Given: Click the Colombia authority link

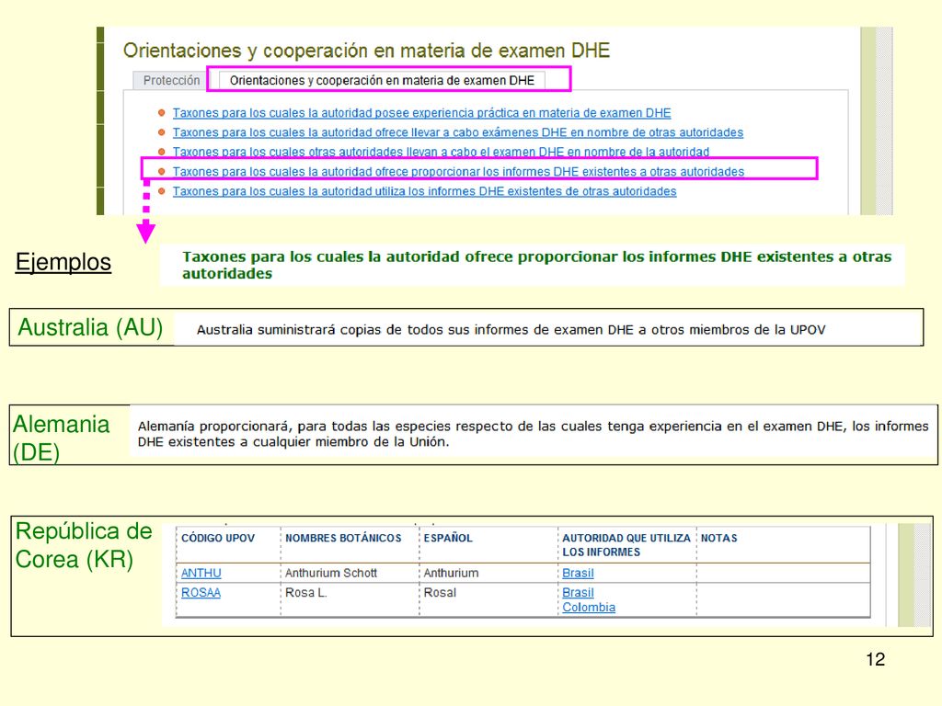Looking at the screenshot, I should tap(589, 607).
